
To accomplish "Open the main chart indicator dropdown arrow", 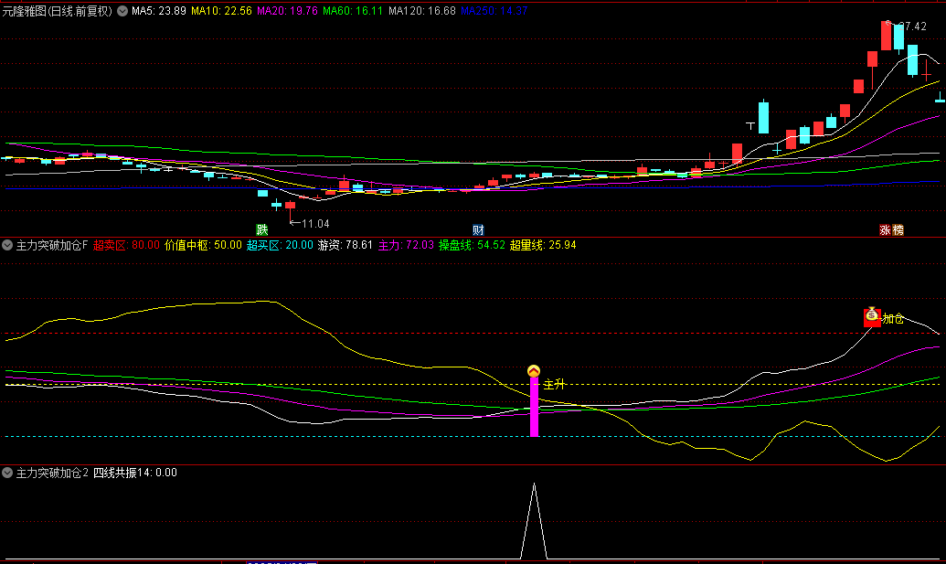I will (122, 12).
